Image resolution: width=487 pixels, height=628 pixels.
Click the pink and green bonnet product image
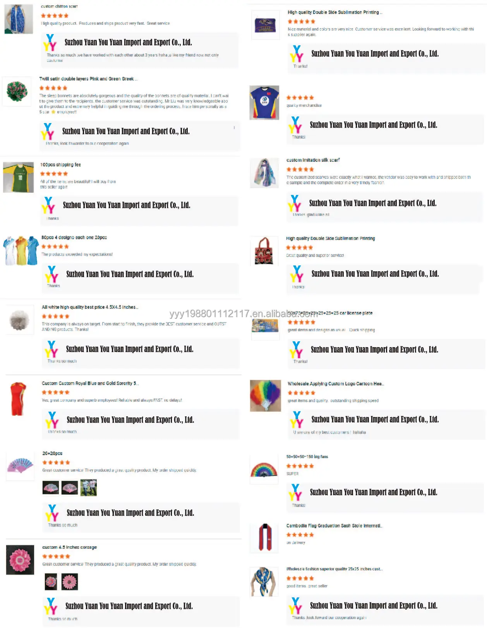point(17,92)
